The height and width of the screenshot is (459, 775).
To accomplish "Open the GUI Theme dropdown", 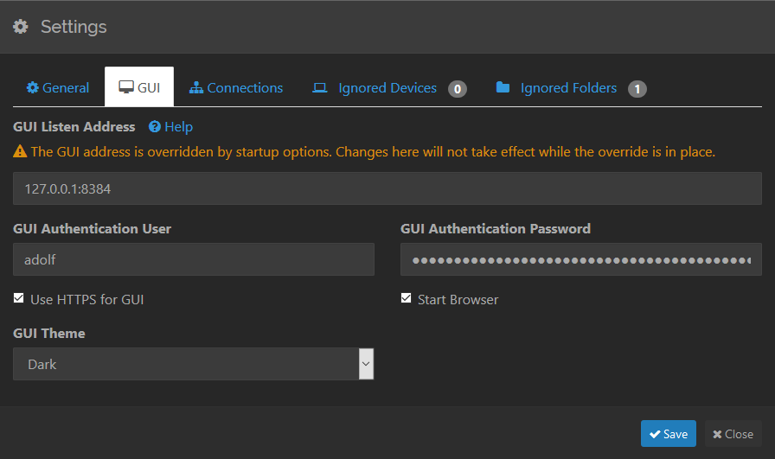I will click(x=193, y=364).
